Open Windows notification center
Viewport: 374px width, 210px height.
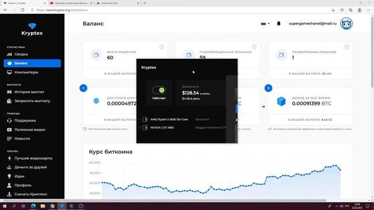[x=368, y=206]
